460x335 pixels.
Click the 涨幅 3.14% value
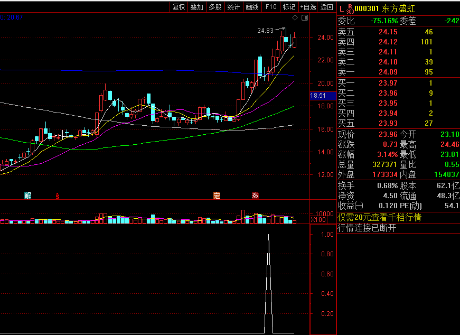click(388, 154)
